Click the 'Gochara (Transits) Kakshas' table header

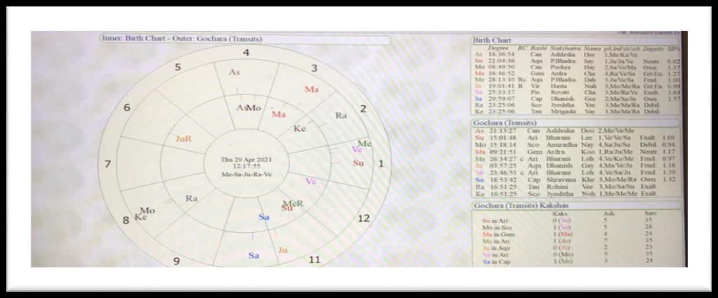click(521, 205)
